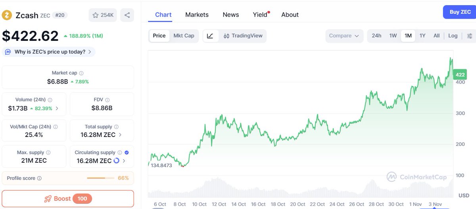Click the $422.62 price text

(30, 36)
